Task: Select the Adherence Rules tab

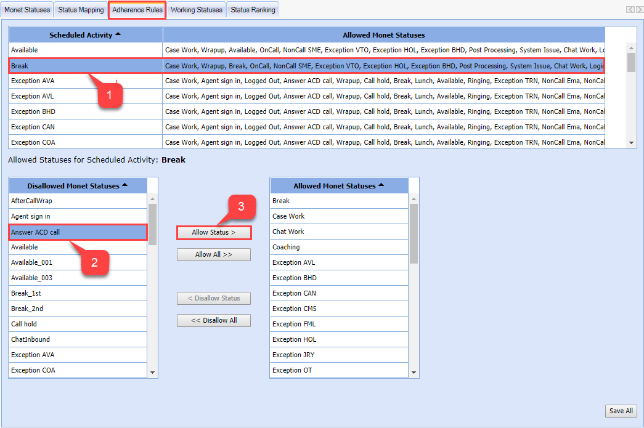Action: pyautogui.click(x=137, y=10)
